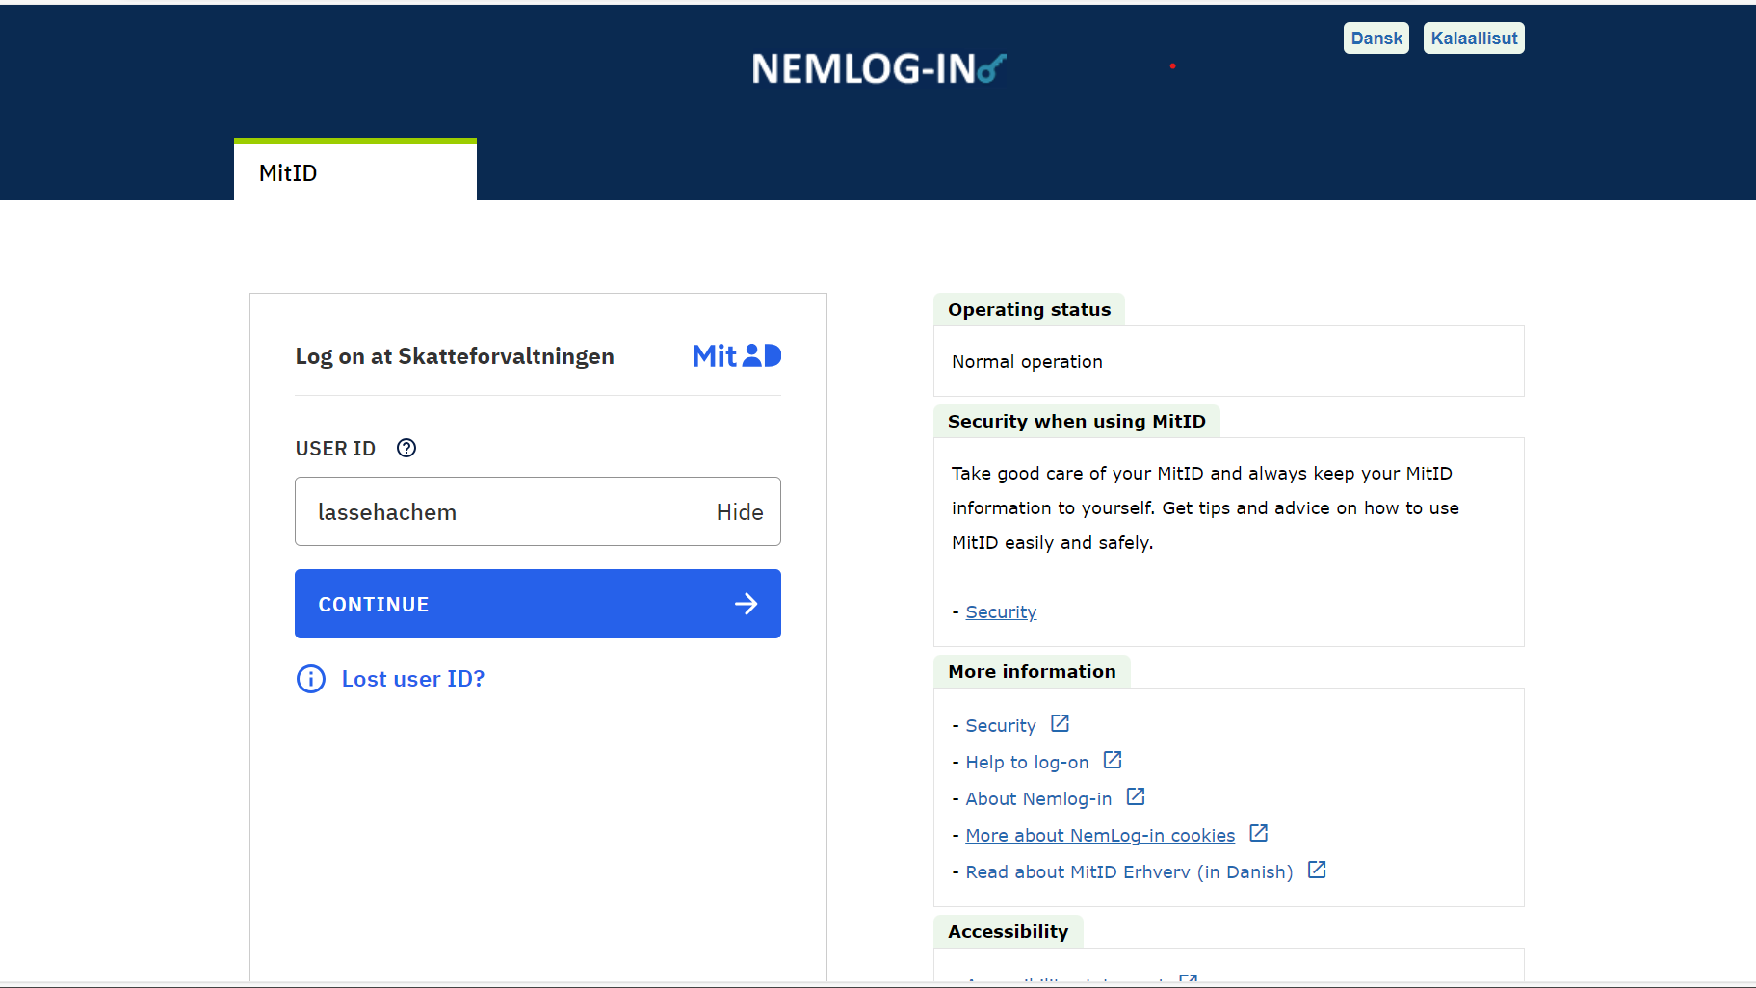Click the Operating status heading

(x=1029, y=309)
